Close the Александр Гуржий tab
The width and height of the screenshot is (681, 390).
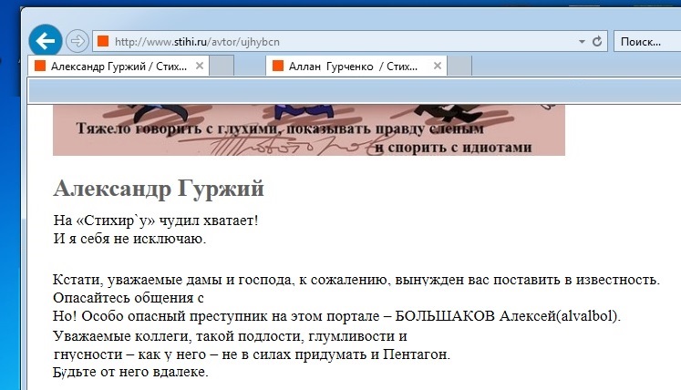(199, 67)
